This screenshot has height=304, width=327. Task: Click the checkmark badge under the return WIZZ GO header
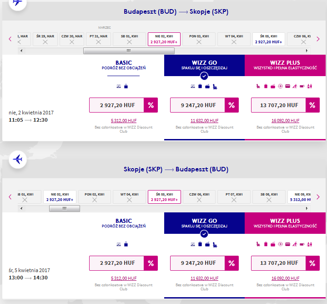(x=204, y=234)
